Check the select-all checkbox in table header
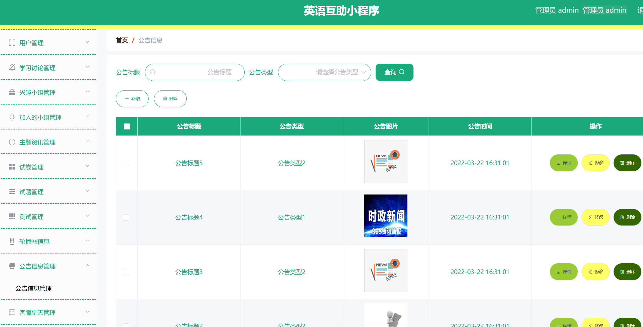Viewport: 643px width, 327px height. tap(127, 126)
